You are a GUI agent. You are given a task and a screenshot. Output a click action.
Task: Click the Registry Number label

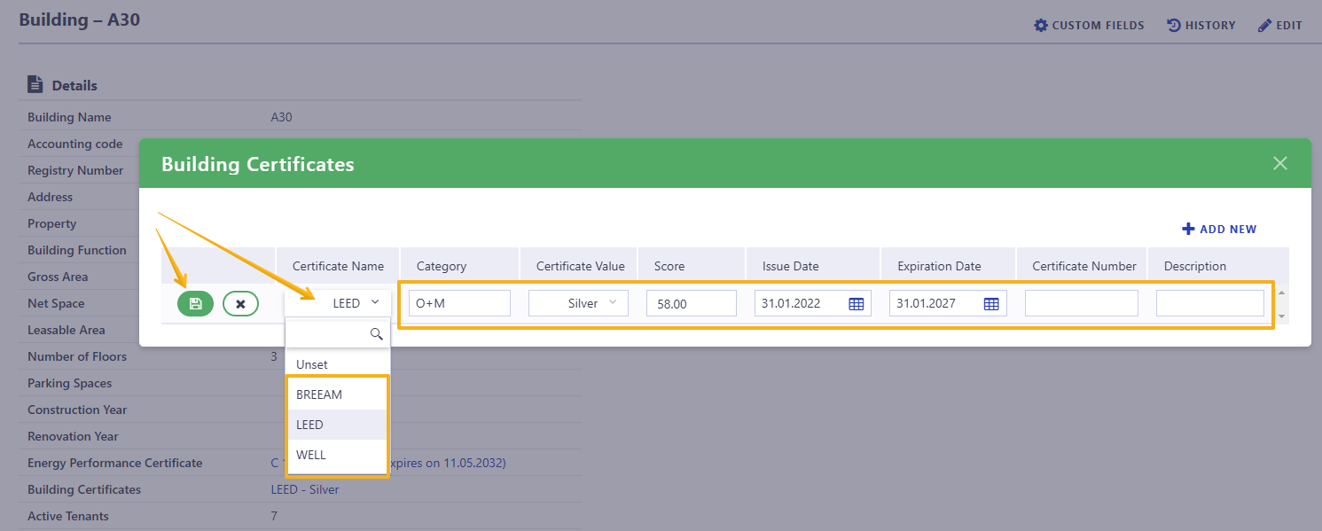75,170
